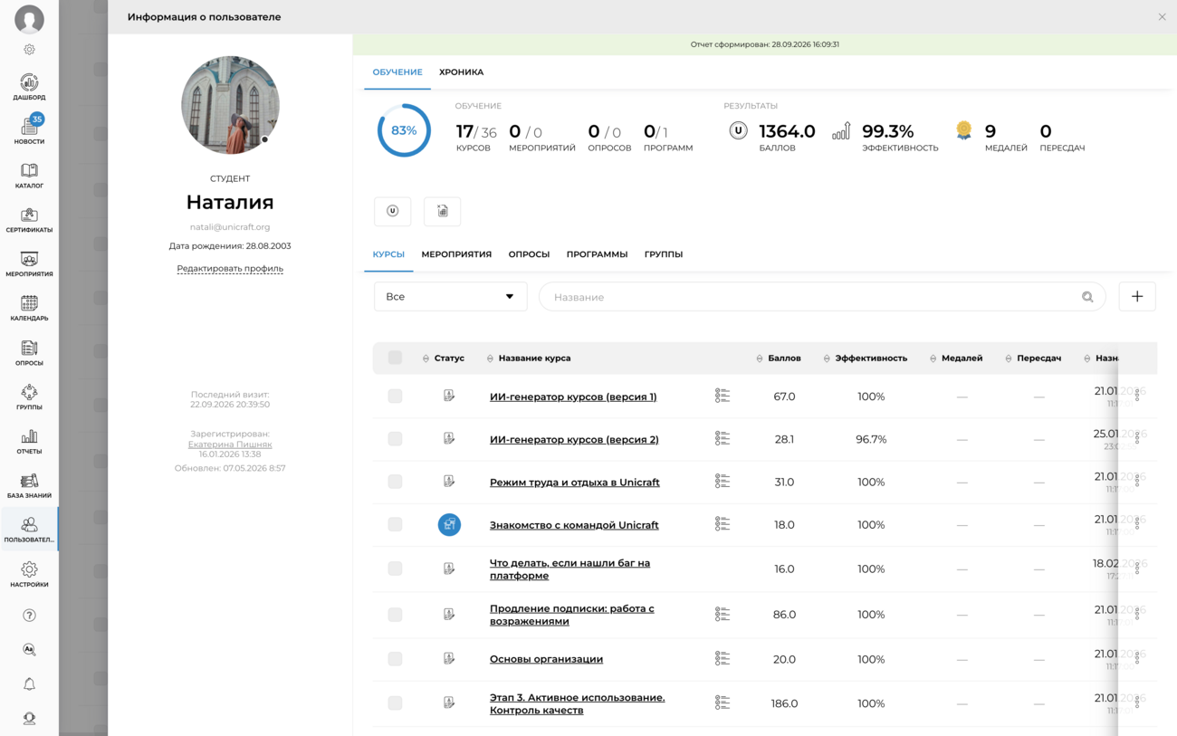Image resolution: width=1177 pixels, height=736 pixels.
Task: Click the 83% progress circle
Action: (x=404, y=130)
